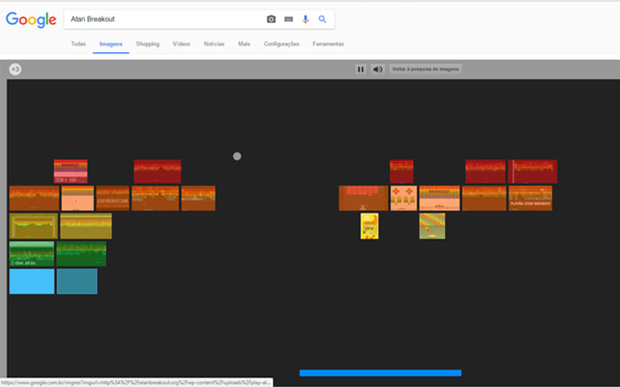Image resolution: width=620 pixels, height=387 pixels.
Task: Mute the game sound
Action: point(378,69)
